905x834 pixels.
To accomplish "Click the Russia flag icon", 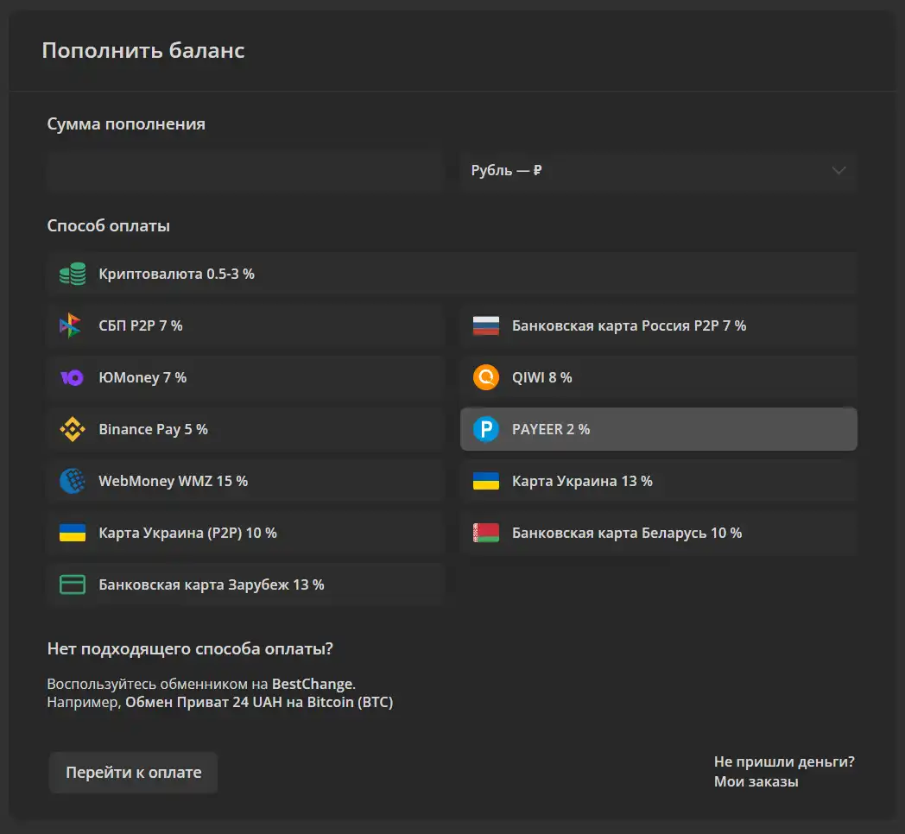I will (486, 325).
